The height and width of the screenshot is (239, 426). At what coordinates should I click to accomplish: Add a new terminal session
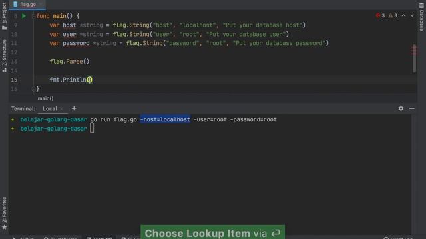point(74,108)
